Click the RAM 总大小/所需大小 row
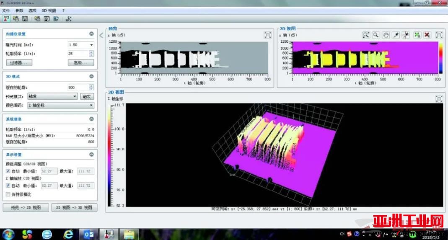This screenshot has height=240, width=448. point(50,135)
